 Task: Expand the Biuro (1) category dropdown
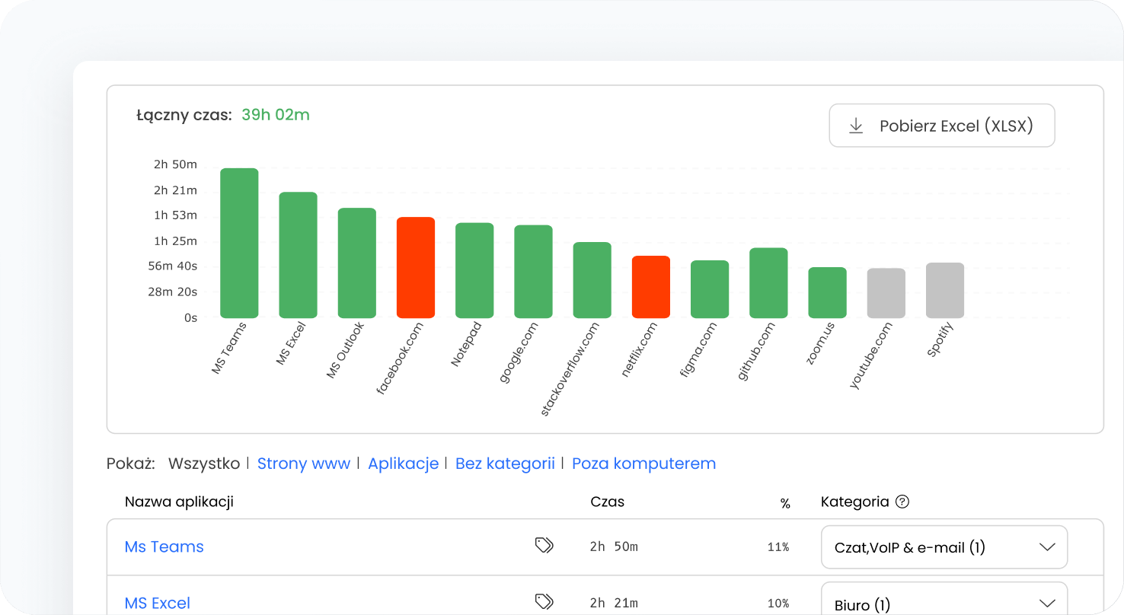944,603
